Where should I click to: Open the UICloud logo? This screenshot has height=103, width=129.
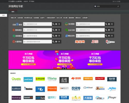(88, 88)
